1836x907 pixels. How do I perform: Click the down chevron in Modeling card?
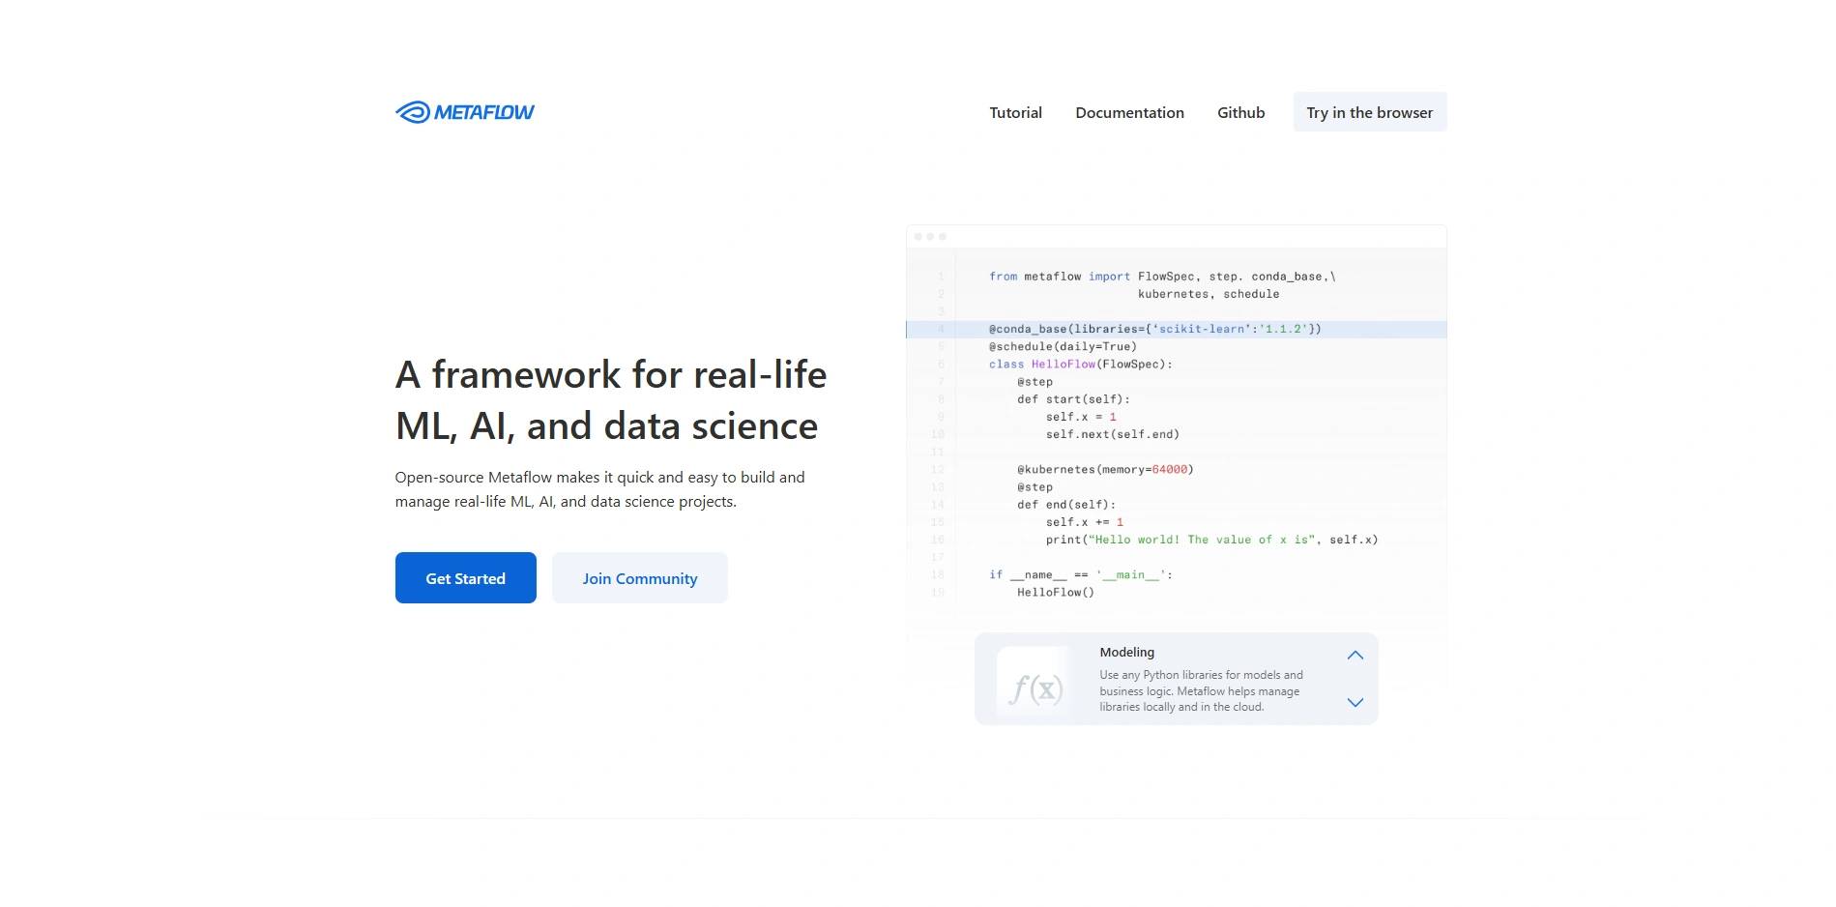pos(1355,703)
